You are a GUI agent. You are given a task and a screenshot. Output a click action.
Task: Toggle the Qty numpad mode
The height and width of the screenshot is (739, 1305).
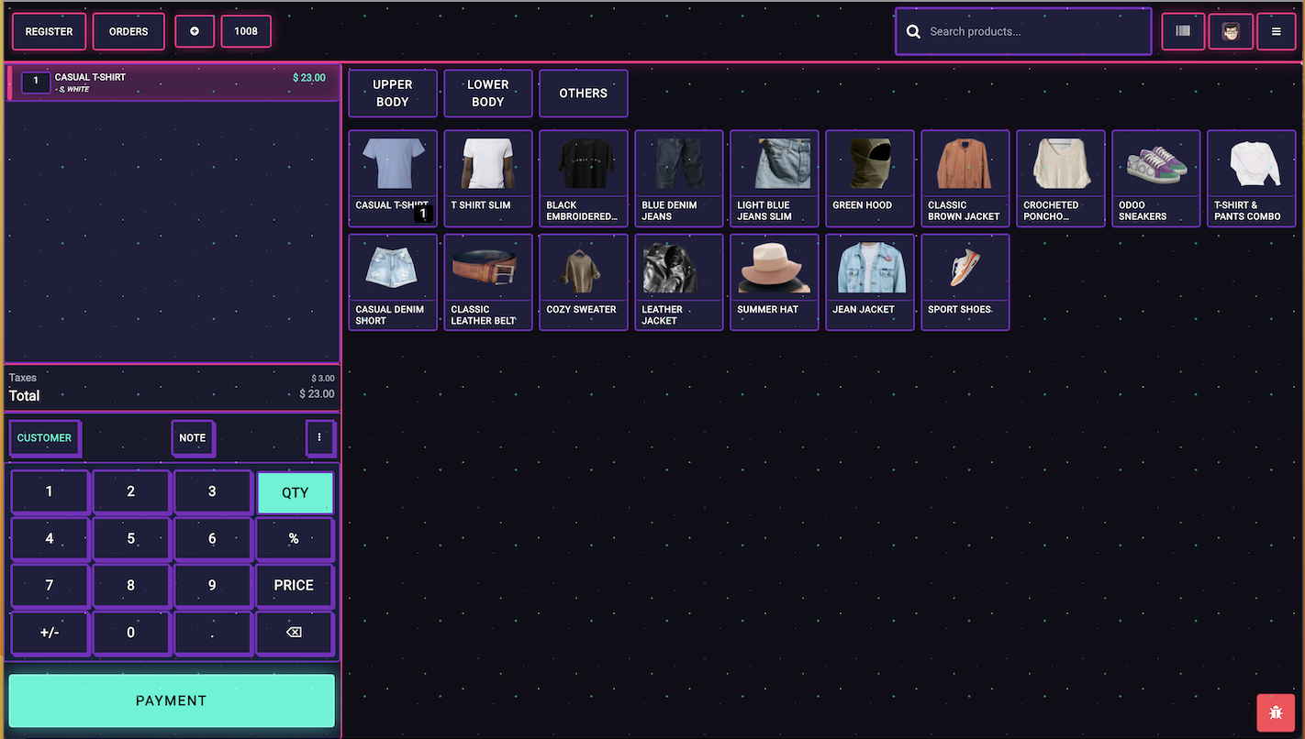click(x=295, y=492)
